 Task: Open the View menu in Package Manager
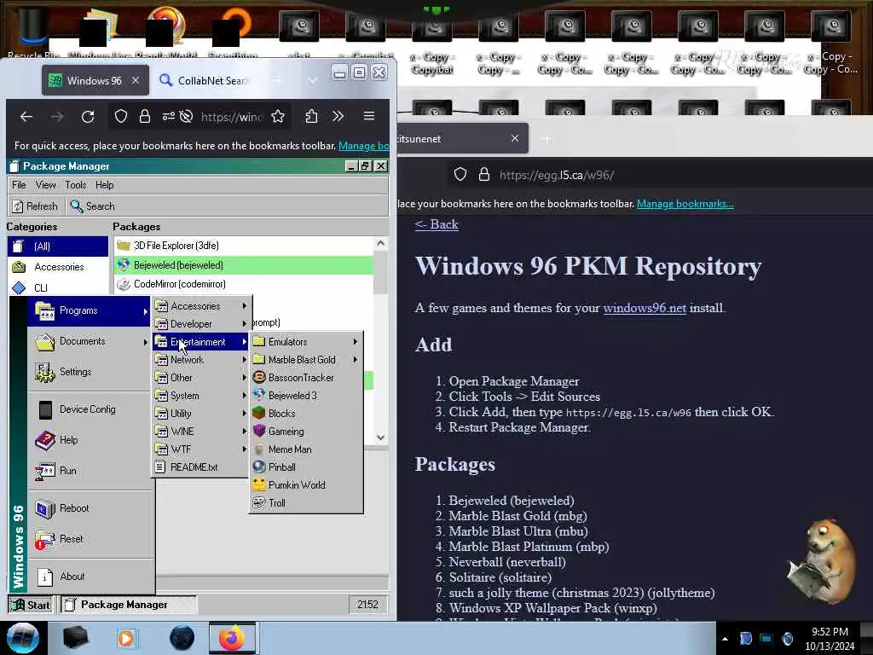[x=46, y=185]
